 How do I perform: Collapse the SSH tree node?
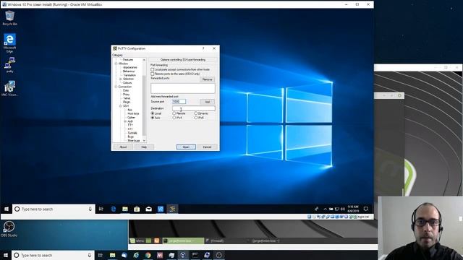[121, 106]
